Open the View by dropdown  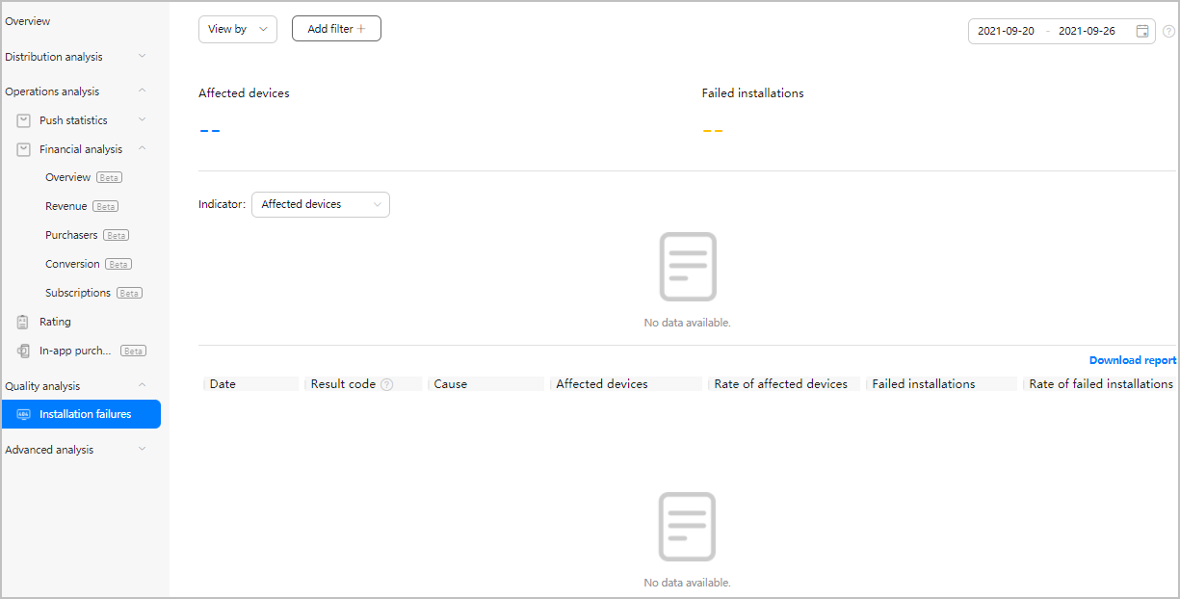(x=237, y=28)
